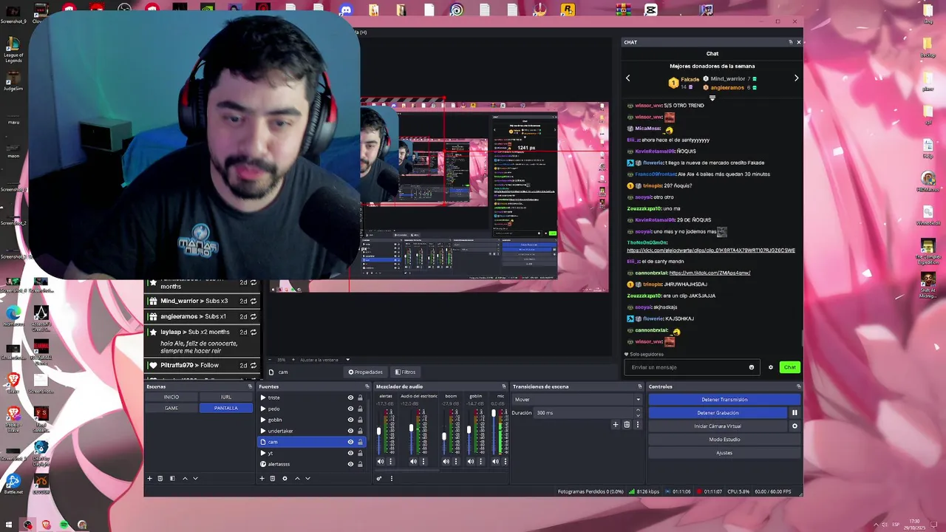Open advanced audio properties gears icon

point(379,478)
